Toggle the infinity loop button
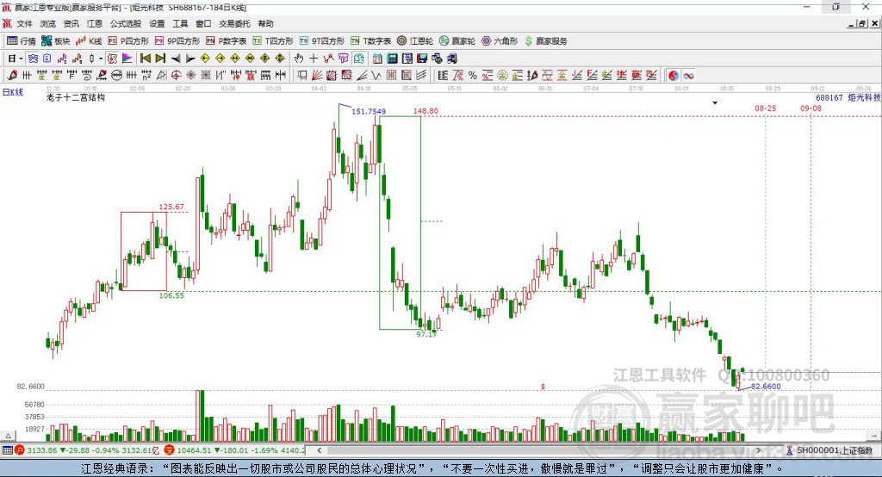 pyautogui.click(x=688, y=76)
